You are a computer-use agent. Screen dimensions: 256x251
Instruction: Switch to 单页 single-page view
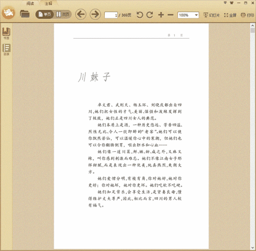pos(44,14)
